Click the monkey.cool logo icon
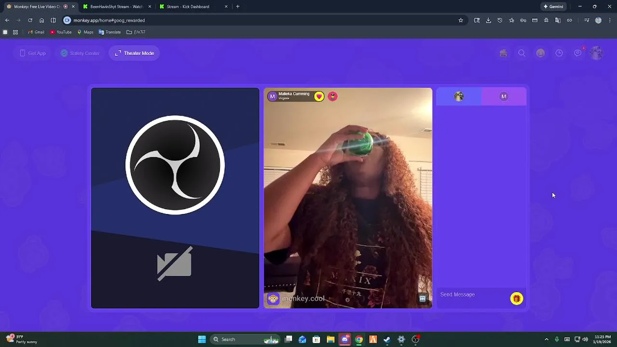 273,299
